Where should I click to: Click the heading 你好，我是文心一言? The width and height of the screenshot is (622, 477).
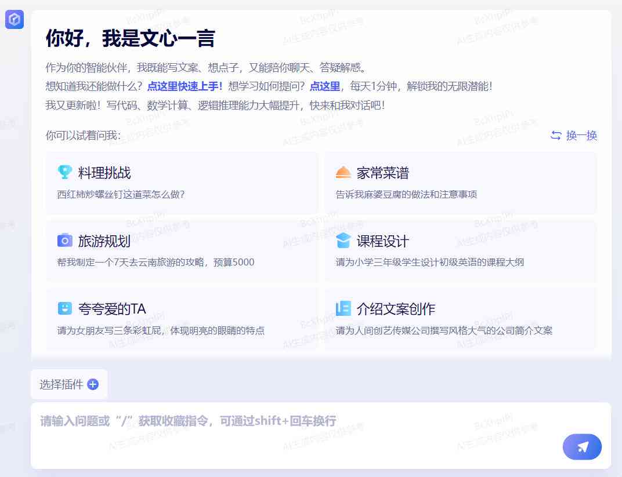(131, 38)
